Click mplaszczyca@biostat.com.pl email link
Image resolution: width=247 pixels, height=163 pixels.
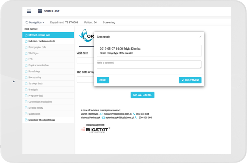[x=118, y=114]
